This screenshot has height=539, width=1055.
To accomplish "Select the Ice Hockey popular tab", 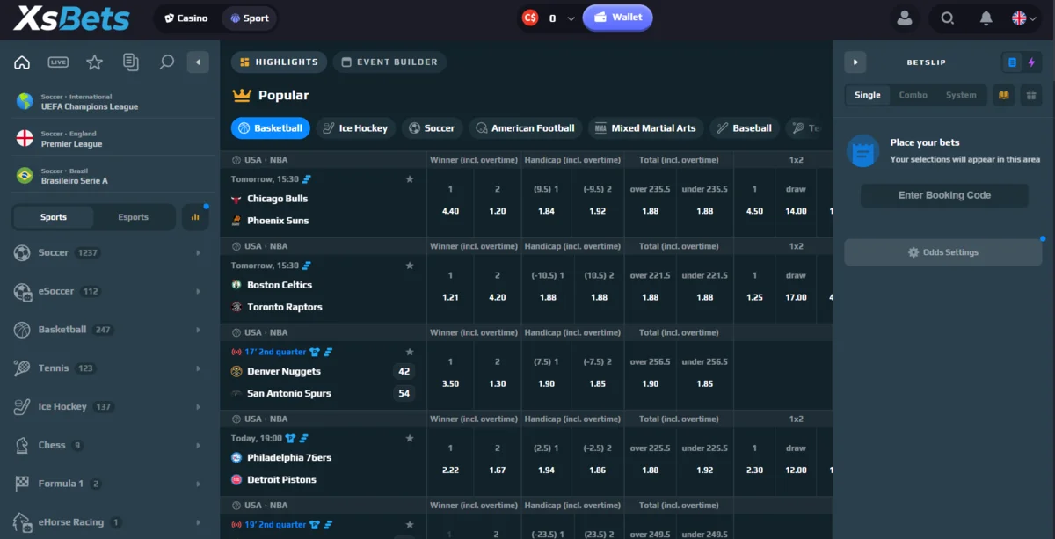I will click(355, 128).
